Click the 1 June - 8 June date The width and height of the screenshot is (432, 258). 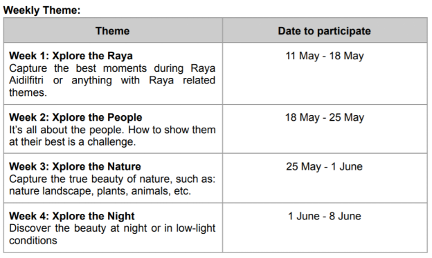(x=325, y=216)
